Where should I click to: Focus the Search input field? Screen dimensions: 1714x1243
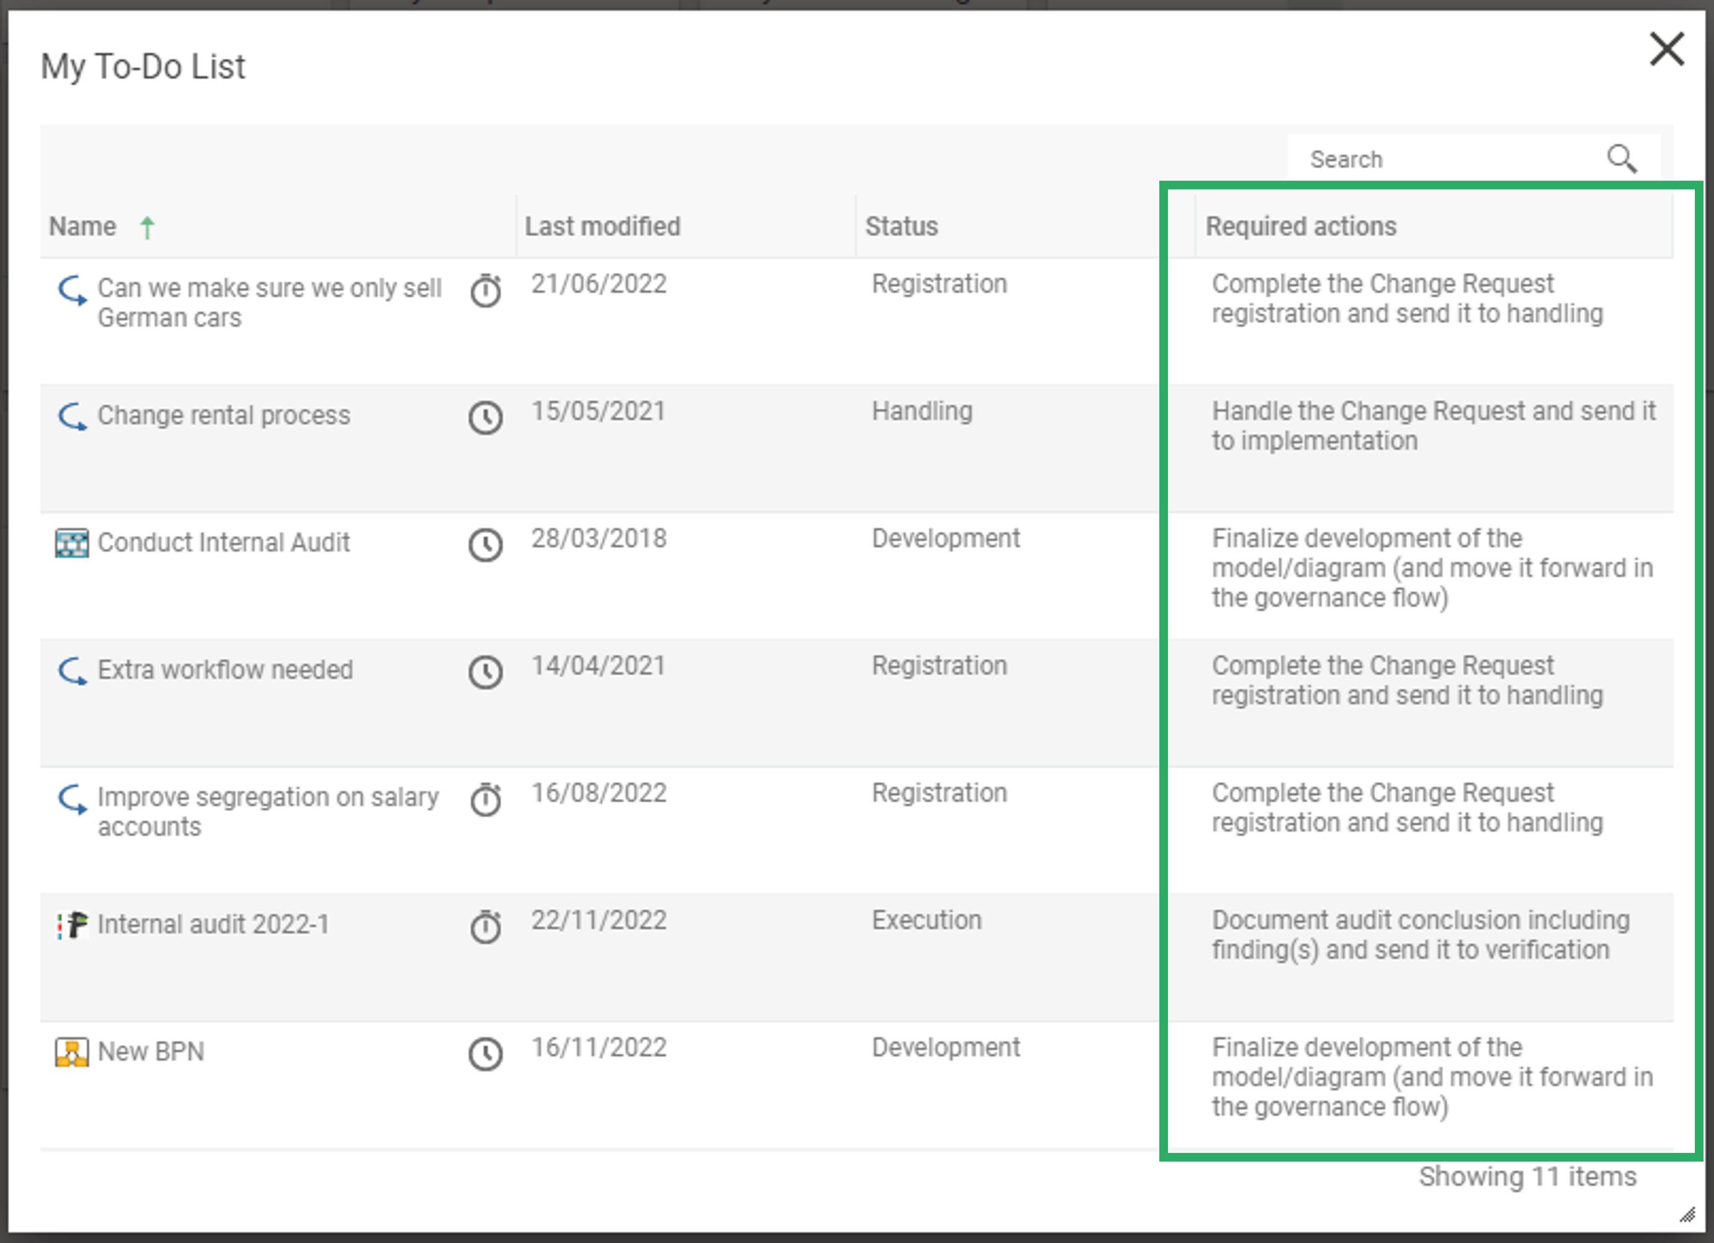coord(1473,159)
